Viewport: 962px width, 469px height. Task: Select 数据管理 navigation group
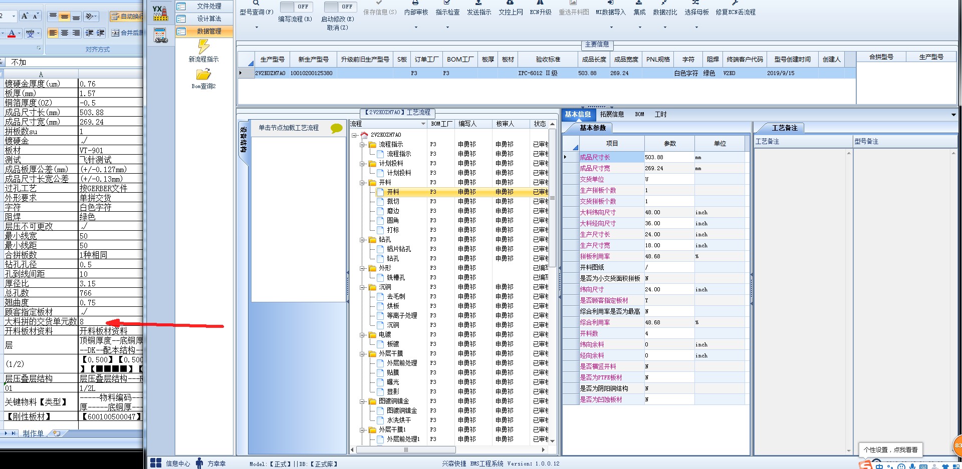pyautogui.click(x=204, y=31)
